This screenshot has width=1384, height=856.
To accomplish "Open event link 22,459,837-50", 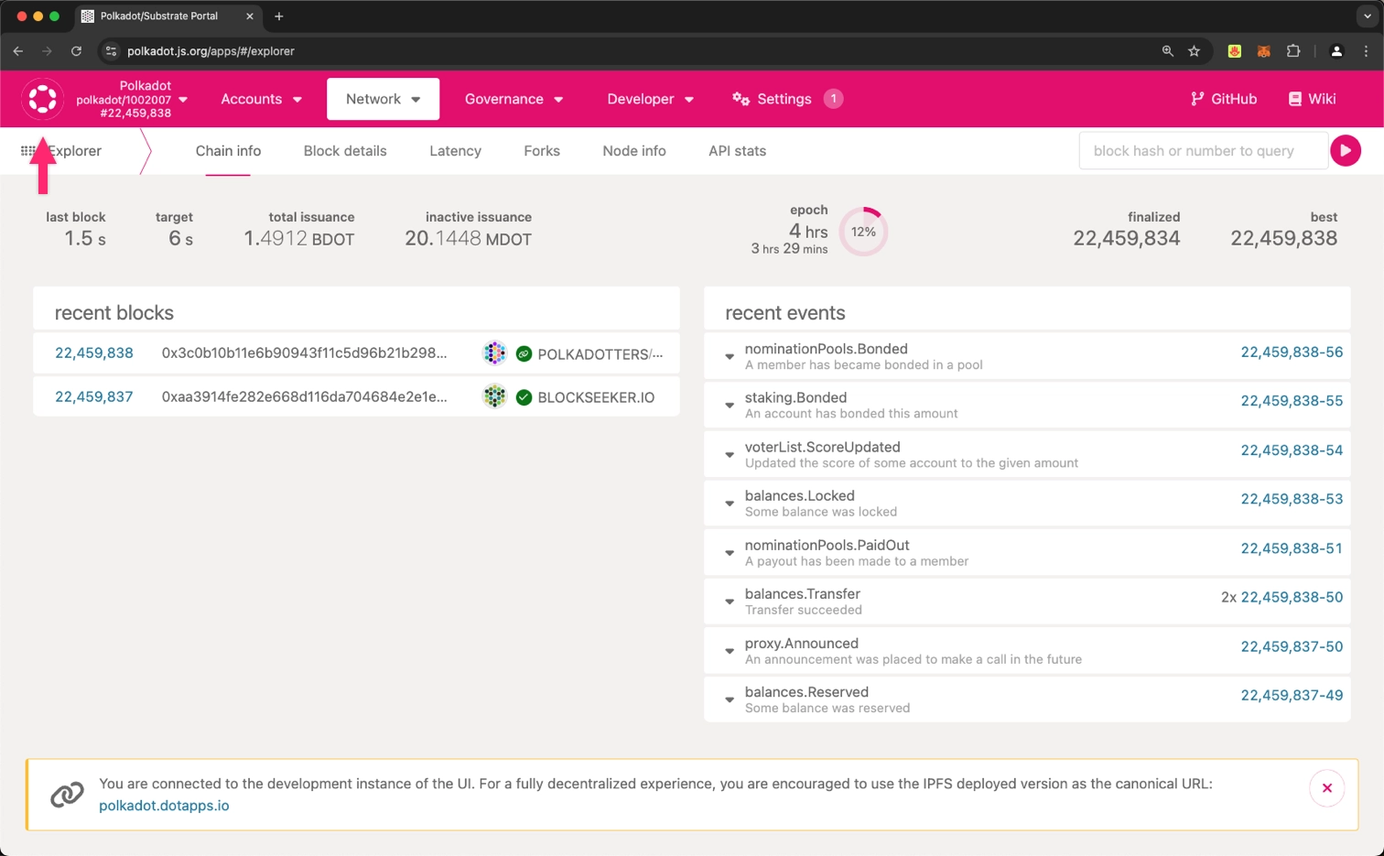I will (x=1292, y=646).
